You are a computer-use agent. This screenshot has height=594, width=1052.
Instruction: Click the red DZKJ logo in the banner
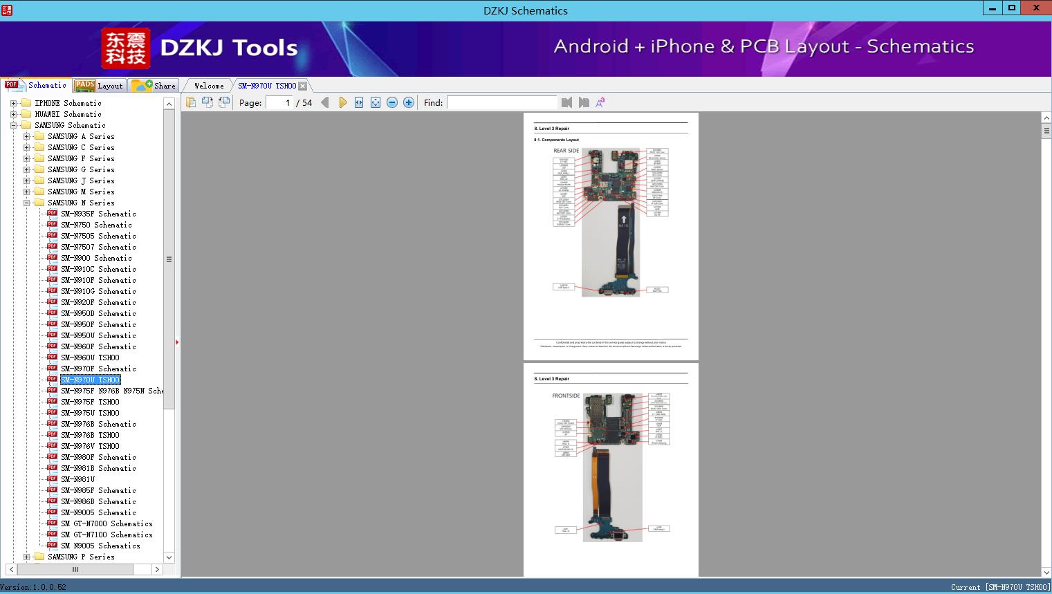pyautogui.click(x=126, y=48)
